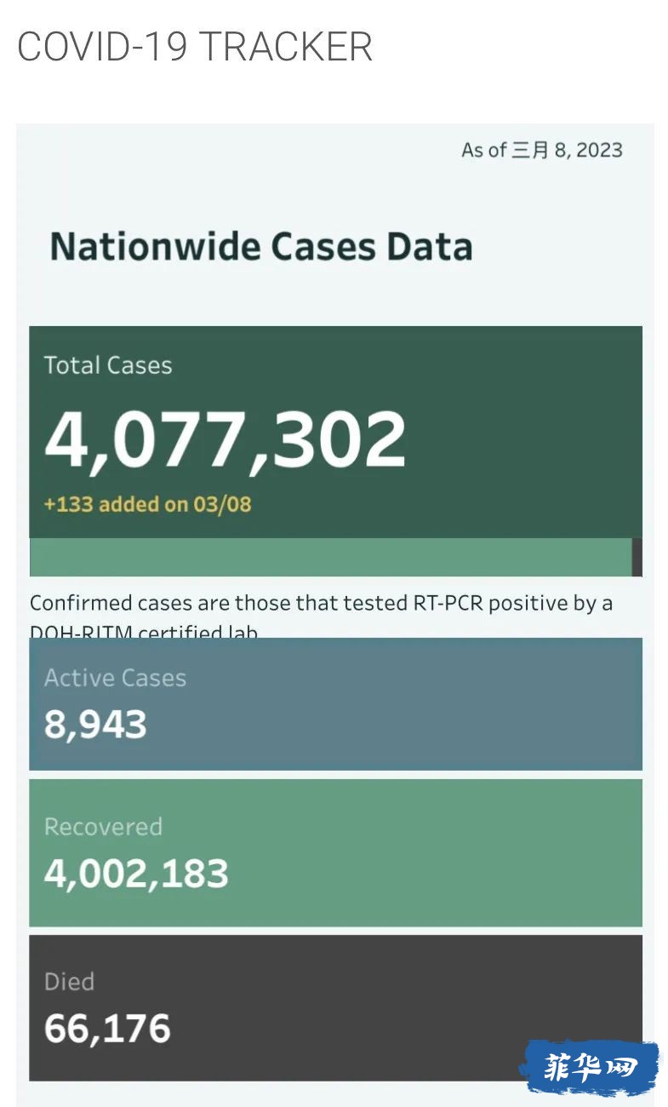The width and height of the screenshot is (668, 1107).
Task: Select the 4,002,183 recovered figure
Action: coord(136,875)
